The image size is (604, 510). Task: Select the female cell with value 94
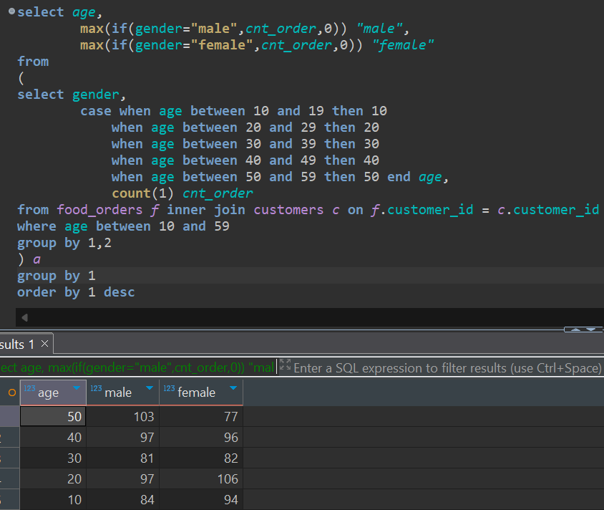(201, 499)
